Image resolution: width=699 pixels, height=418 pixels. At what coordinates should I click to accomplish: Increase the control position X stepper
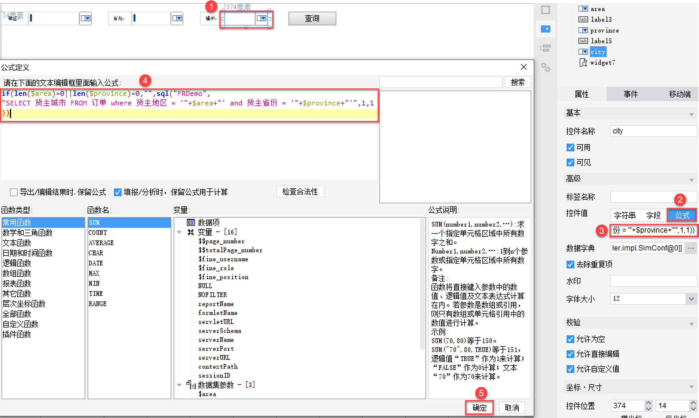click(648, 403)
